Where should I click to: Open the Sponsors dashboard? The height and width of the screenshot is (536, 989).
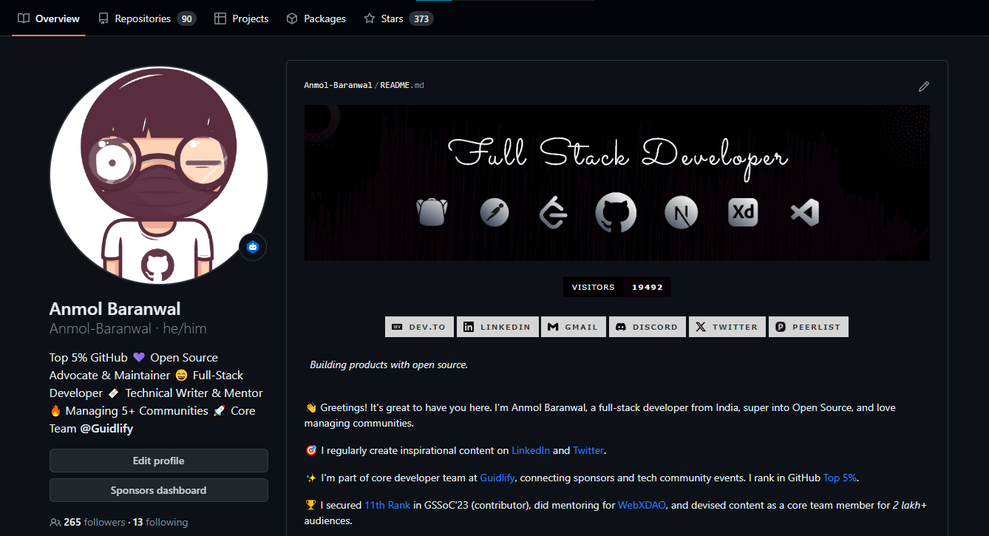click(159, 490)
